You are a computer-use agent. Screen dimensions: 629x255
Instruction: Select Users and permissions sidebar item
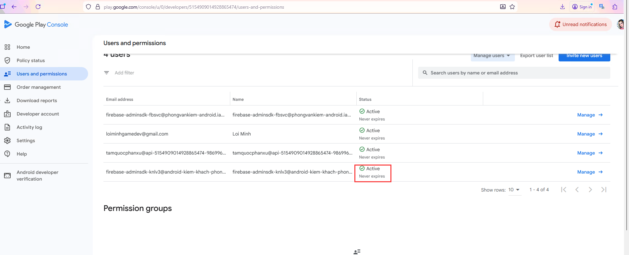pyautogui.click(x=44, y=74)
